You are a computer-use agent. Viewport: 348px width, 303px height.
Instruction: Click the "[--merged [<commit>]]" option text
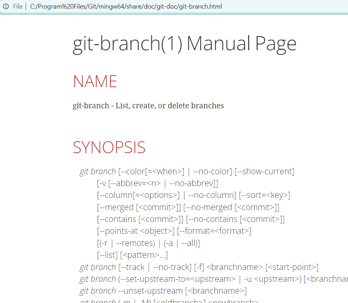pyautogui.click(x=139, y=207)
